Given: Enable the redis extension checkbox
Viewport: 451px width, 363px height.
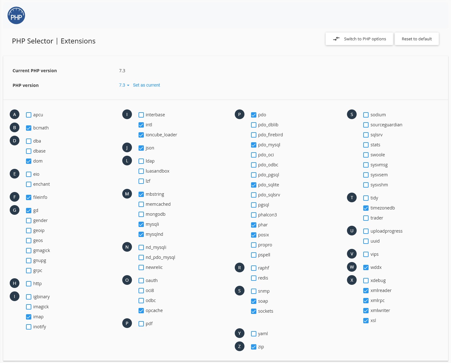Looking at the screenshot, I should pos(254,278).
